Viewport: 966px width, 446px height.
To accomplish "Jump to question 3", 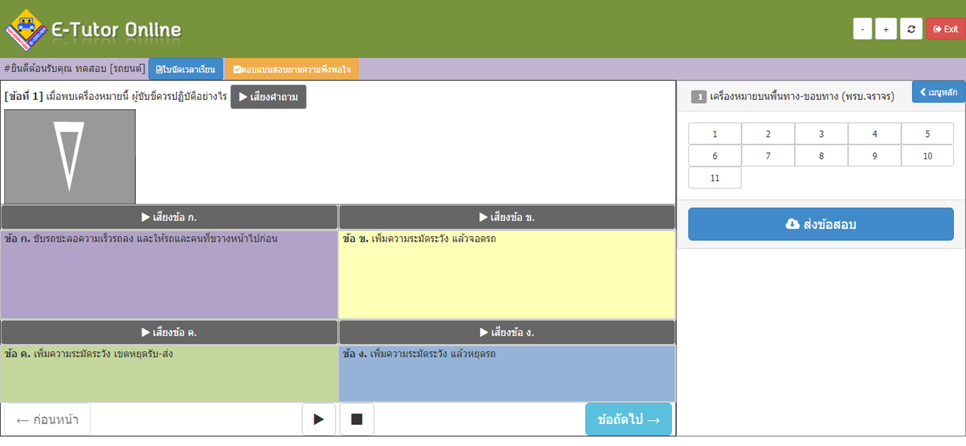I will (x=821, y=134).
